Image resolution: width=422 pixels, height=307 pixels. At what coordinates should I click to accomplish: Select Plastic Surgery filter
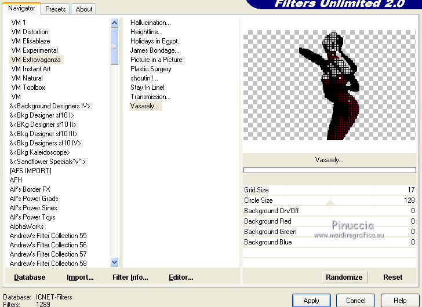pyautogui.click(x=151, y=69)
